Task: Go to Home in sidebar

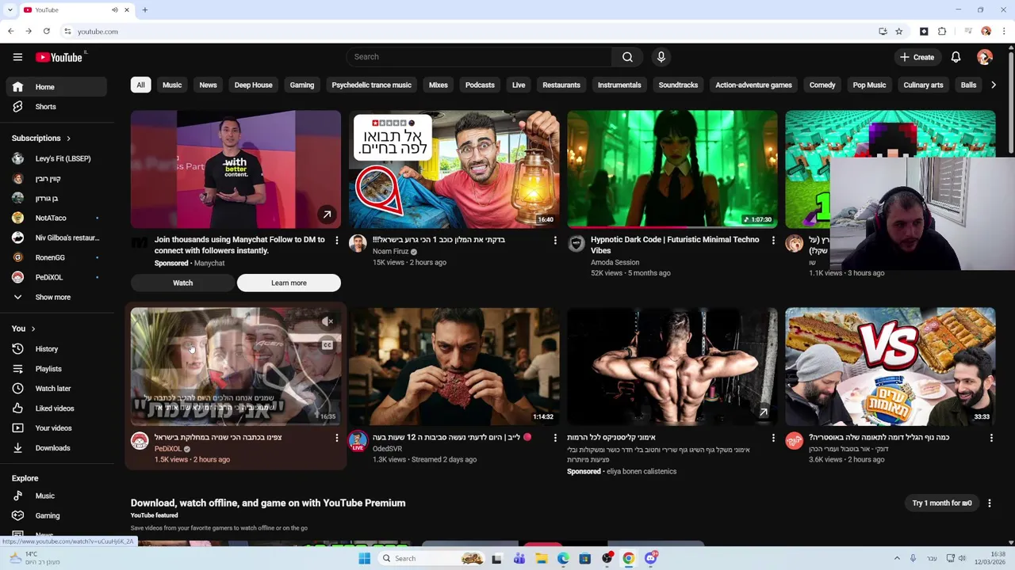Action: tap(55, 87)
